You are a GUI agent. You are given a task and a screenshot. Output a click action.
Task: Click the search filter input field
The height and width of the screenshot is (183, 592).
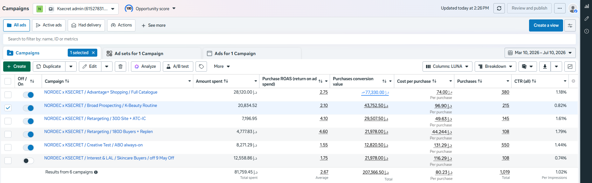coord(289,39)
